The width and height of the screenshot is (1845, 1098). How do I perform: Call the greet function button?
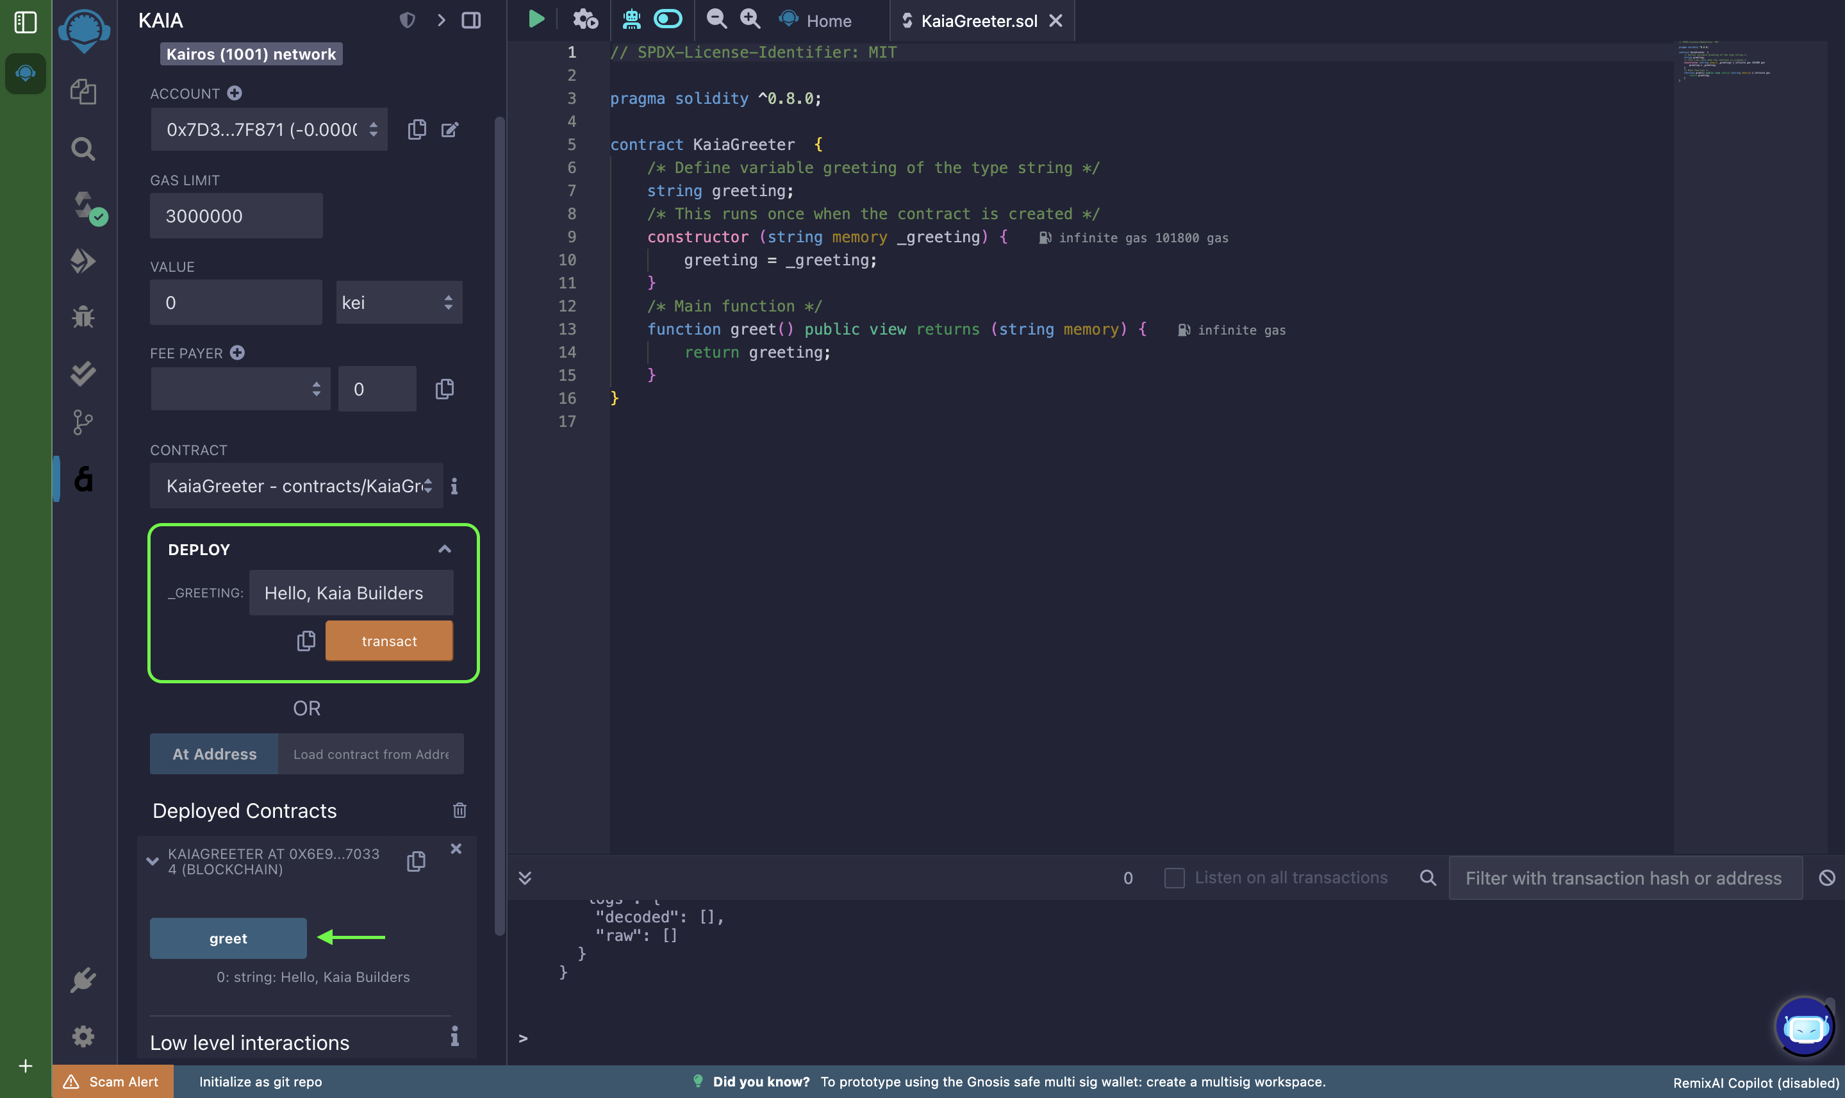click(x=228, y=938)
